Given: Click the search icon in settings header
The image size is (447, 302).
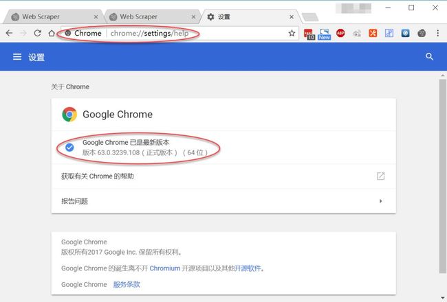Looking at the screenshot, I should pos(429,57).
